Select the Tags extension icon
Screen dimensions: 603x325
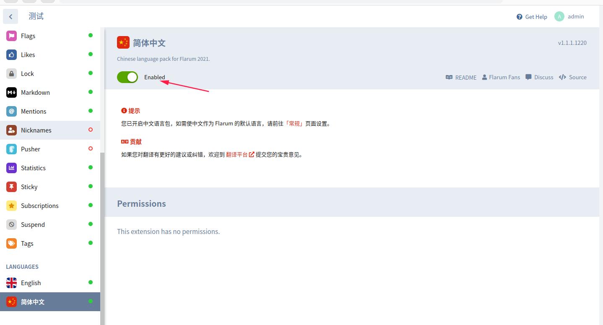coord(11,243)
